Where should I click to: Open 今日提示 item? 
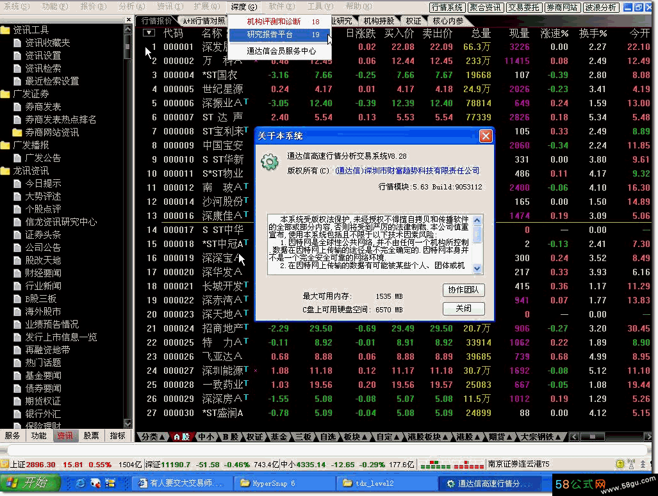(x=38, y=184)
